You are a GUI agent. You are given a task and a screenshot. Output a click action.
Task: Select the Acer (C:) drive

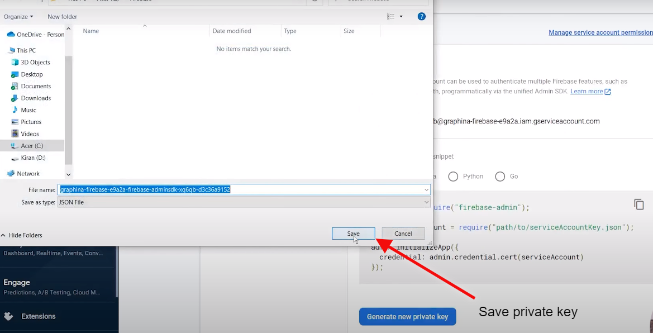pos(27,146)
